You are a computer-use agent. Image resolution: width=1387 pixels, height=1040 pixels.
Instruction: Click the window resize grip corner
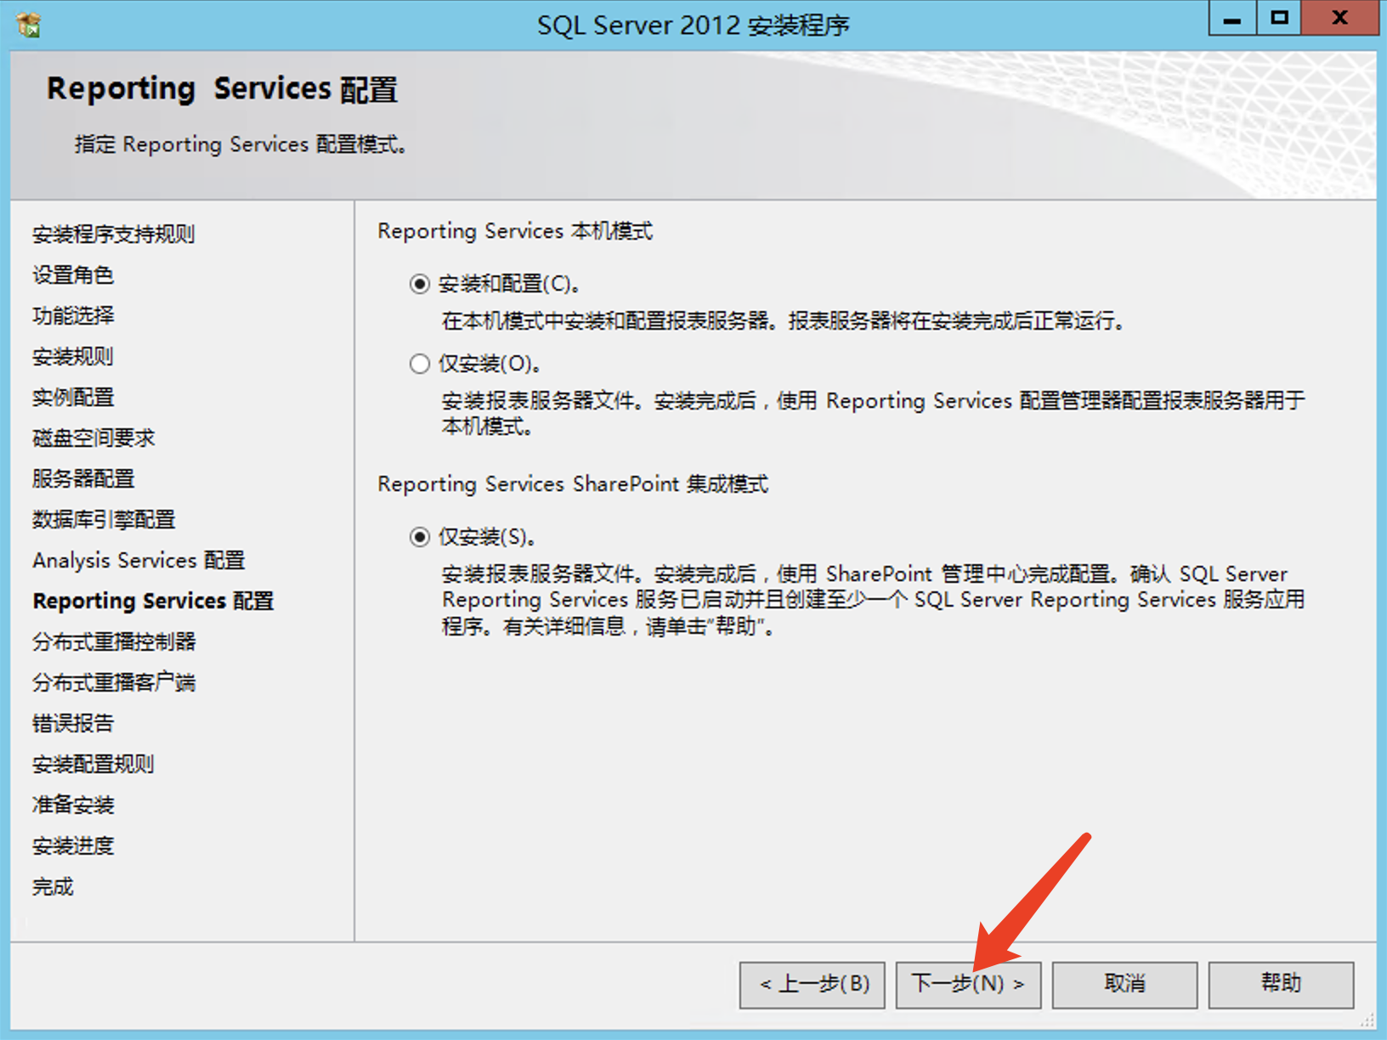pyautogui.click(x=1367, y=1020)
